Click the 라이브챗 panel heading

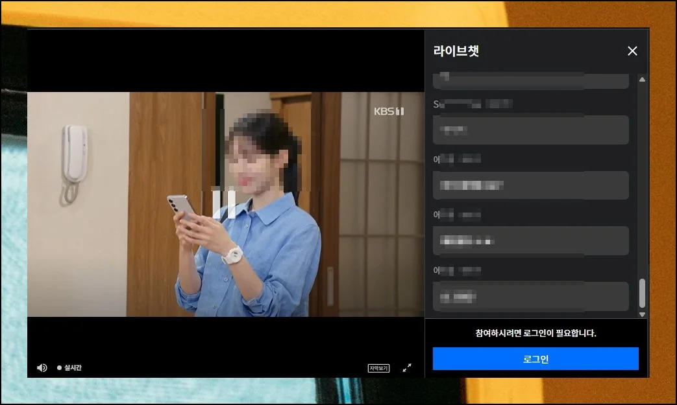(x=456, y=51)
